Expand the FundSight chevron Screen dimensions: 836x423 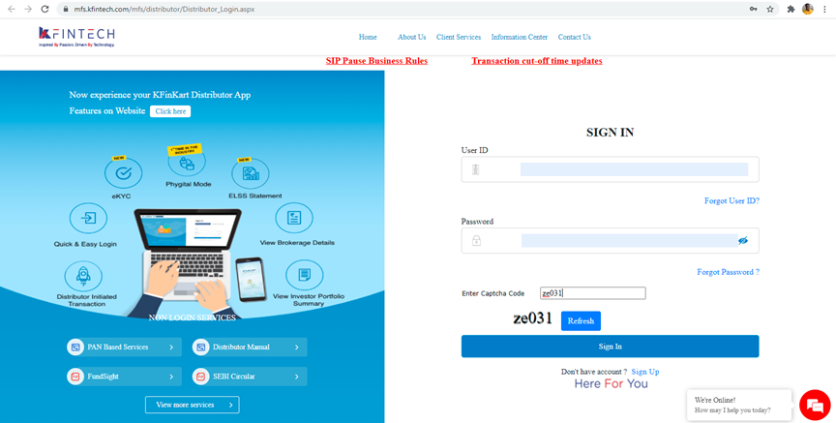point(171,377)
